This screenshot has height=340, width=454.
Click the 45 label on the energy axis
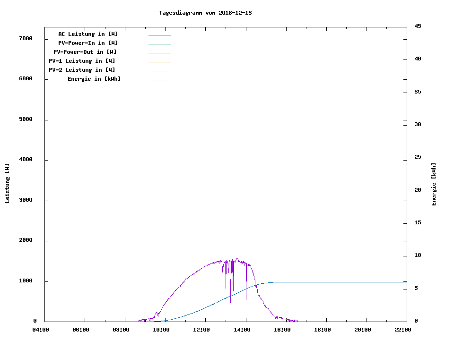point(418,26)
